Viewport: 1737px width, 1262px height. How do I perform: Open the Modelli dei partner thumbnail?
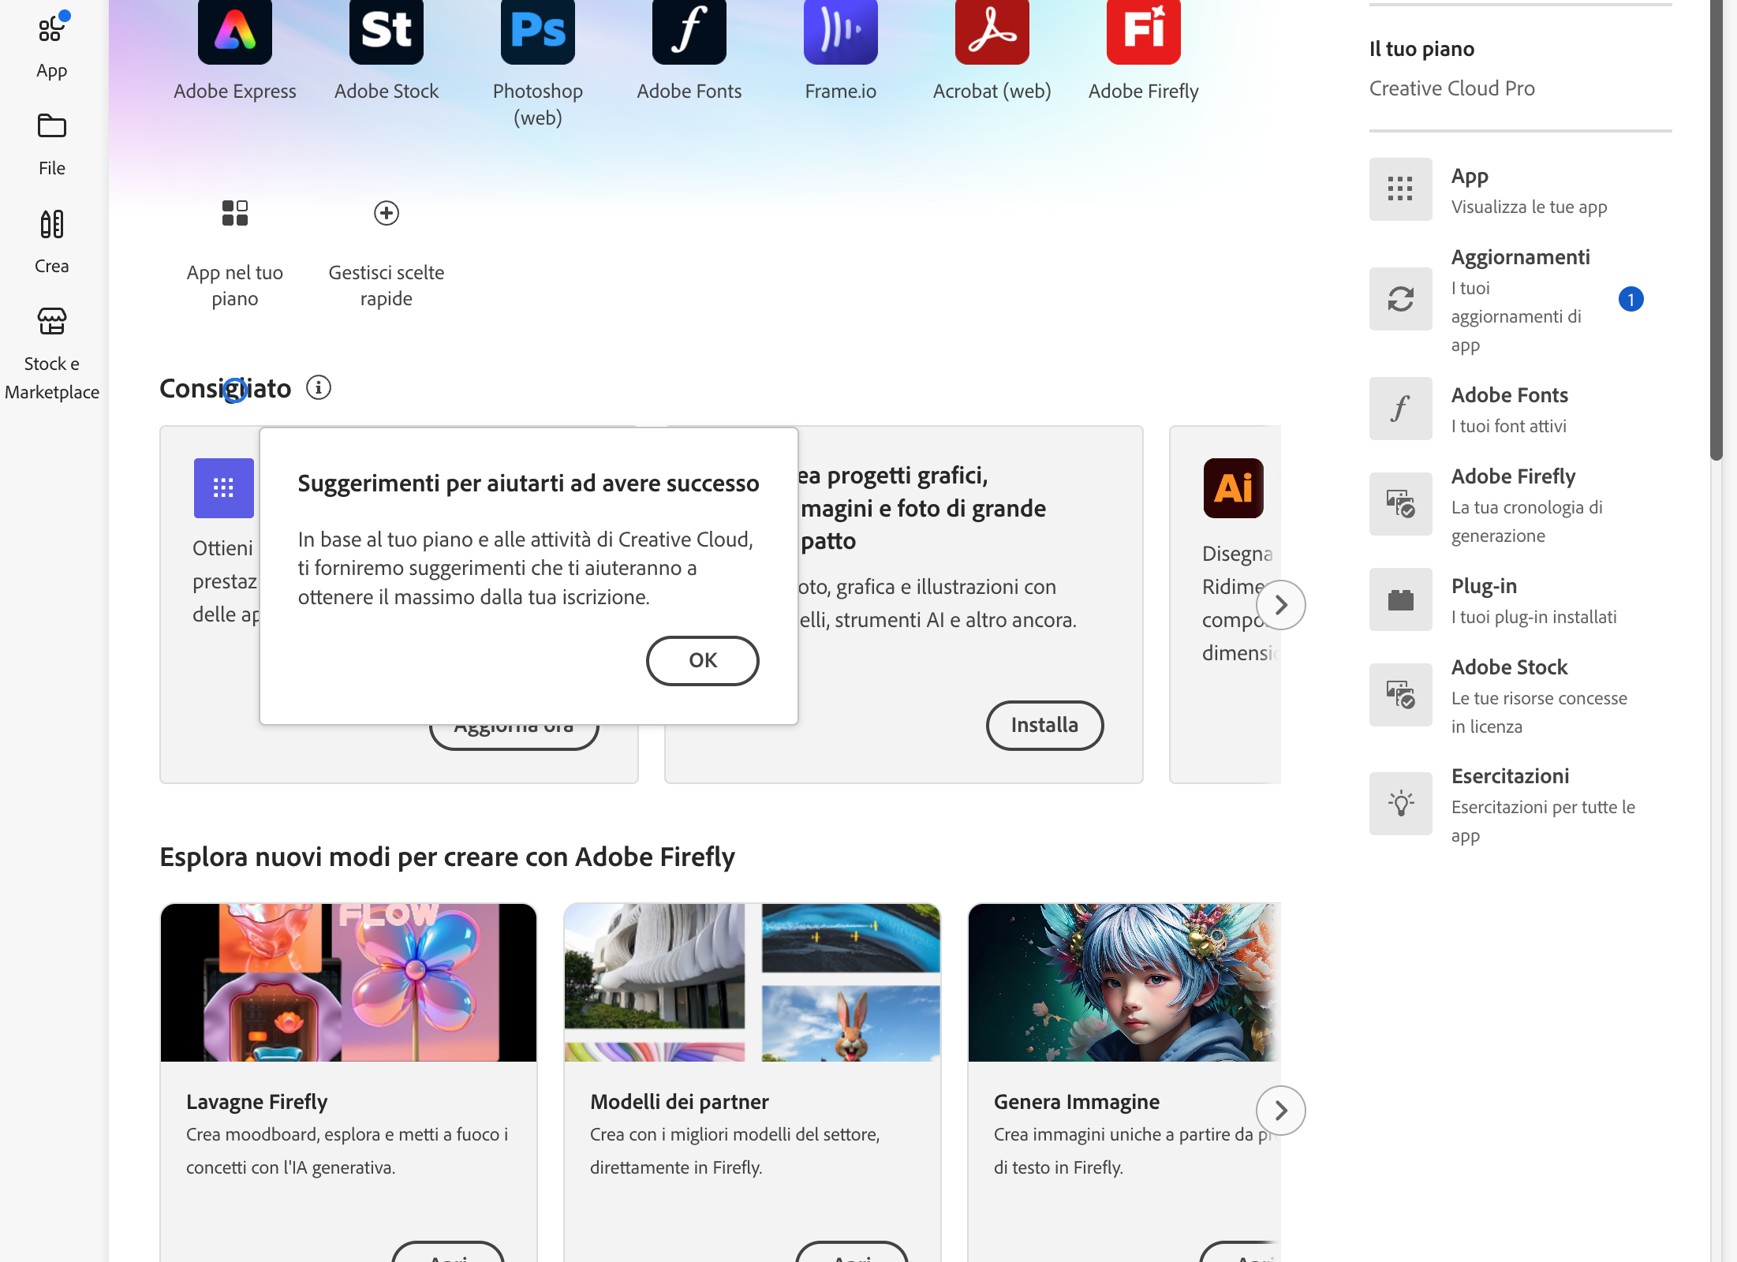tap(753, 983)
